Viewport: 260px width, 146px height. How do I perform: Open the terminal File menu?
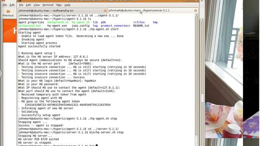pyautogui.click(x=21, y=5)
